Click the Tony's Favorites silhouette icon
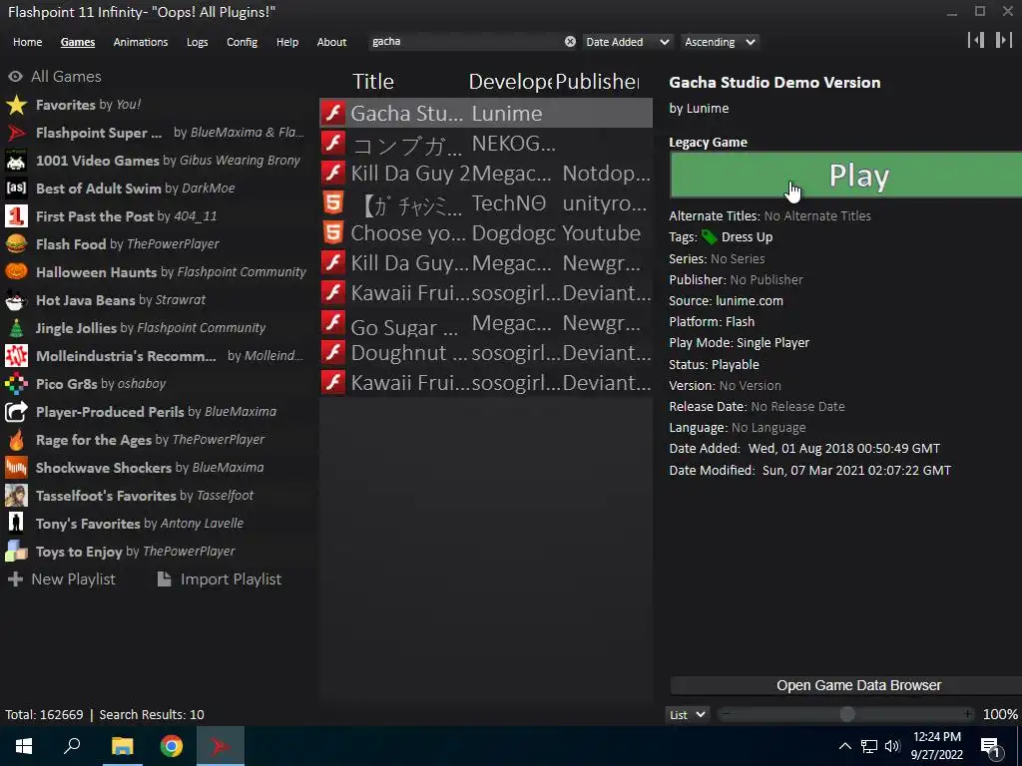 (x=16, y=523)
